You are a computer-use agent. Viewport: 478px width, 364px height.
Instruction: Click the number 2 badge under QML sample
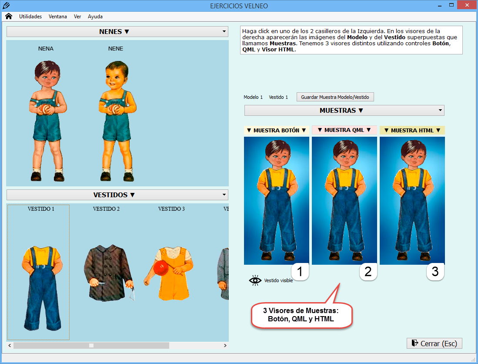coord(368,272)
